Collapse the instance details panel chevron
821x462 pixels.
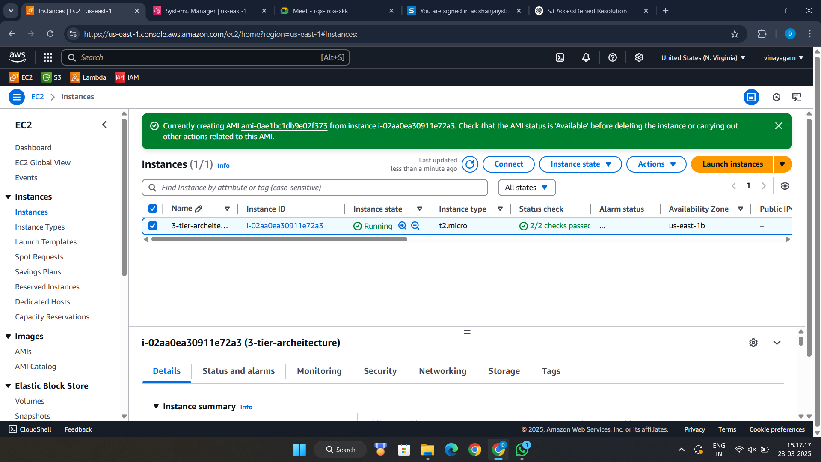[x=777, y=343]
